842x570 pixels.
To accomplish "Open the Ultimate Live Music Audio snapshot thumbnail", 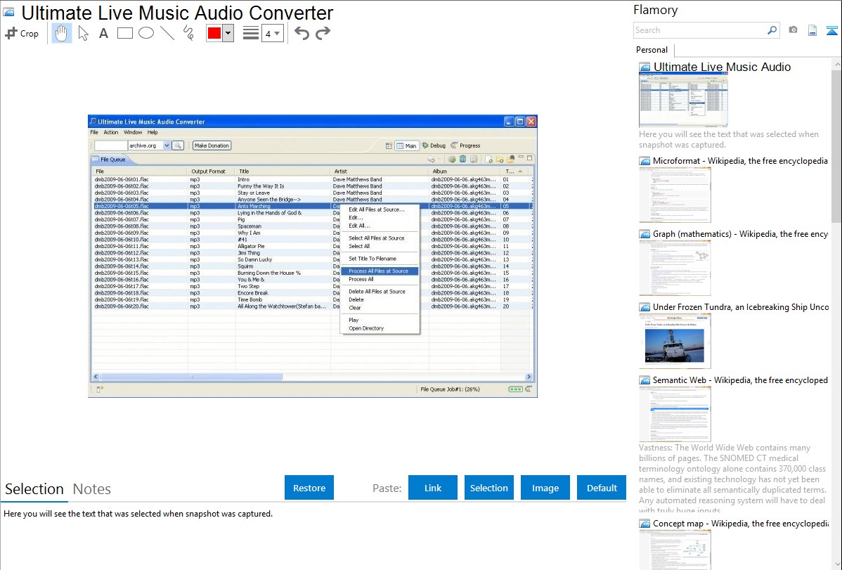I will (683, 101).
